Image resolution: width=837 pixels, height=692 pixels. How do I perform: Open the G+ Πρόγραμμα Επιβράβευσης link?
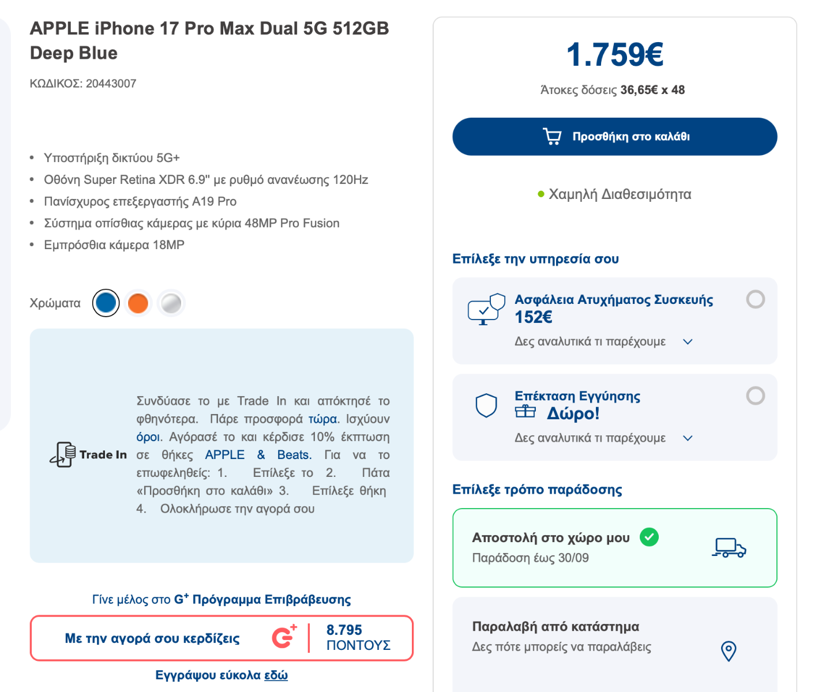point(262,600)
